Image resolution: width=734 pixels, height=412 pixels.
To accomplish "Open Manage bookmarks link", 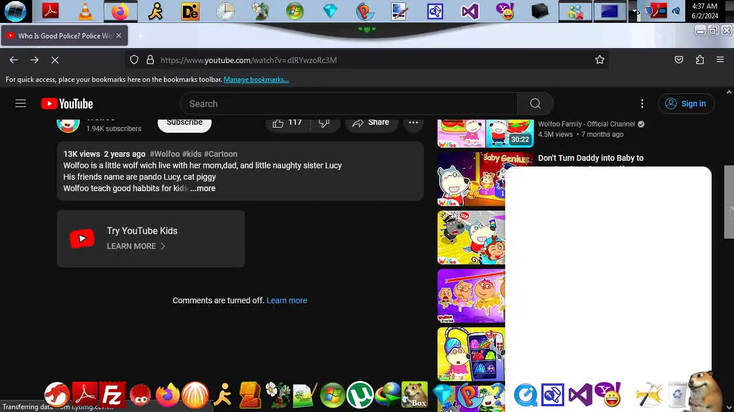I will [256, 80].
